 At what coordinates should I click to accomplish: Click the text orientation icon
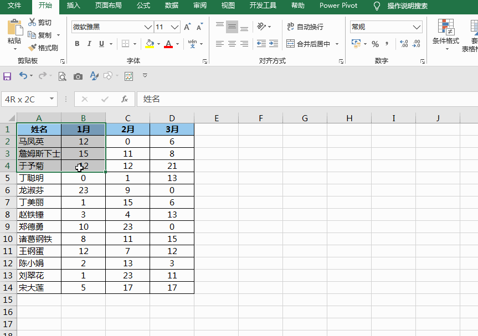(x=261, y=27)
